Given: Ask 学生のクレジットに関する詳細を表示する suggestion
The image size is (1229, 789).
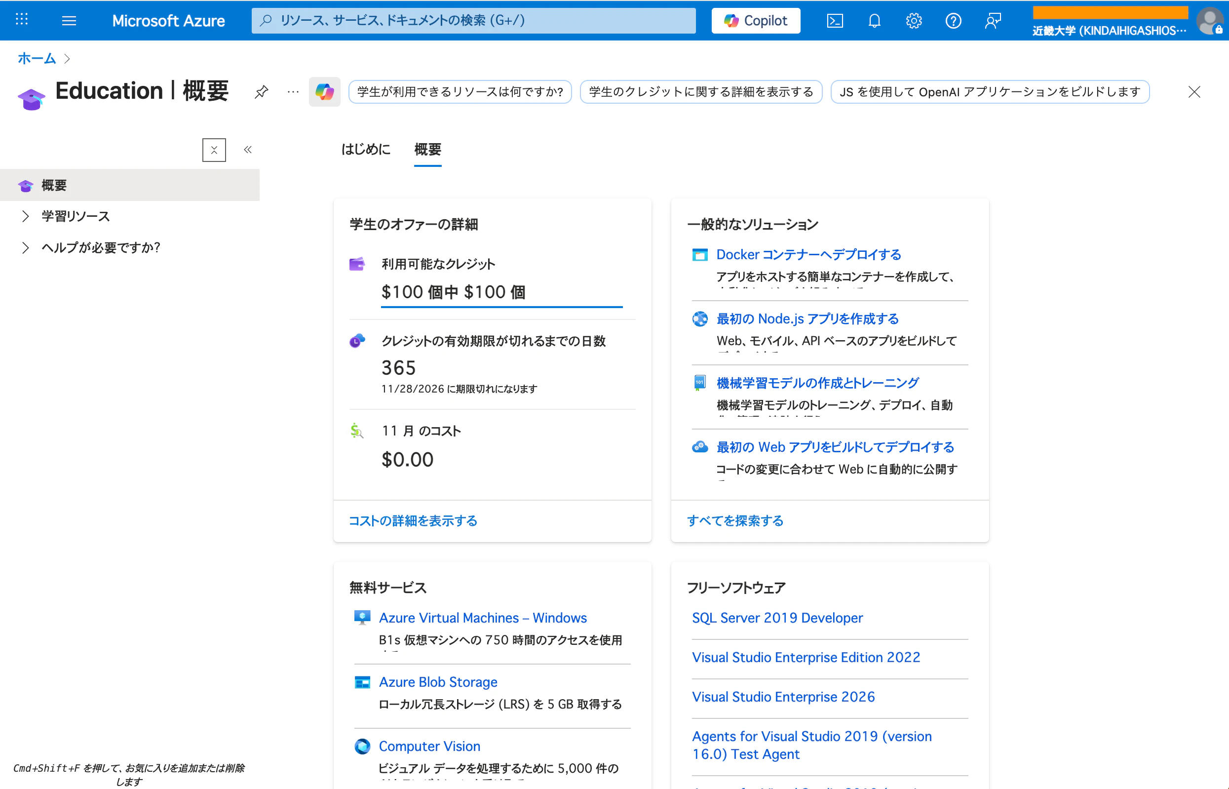Looking at the screenshot, I should pos(701,92).
